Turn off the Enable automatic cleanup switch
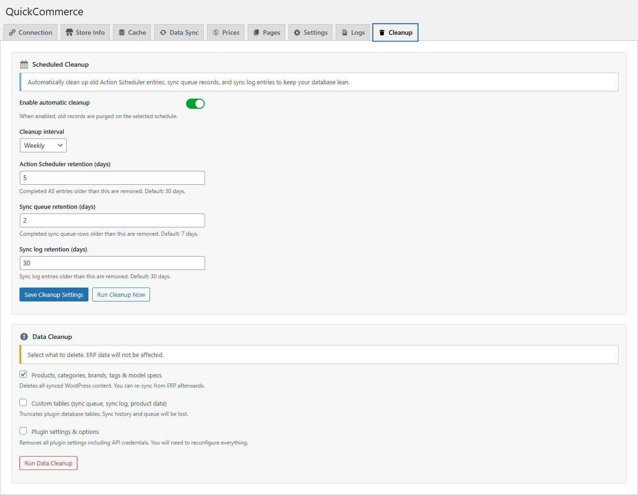638x495 pixels. (195, 104)
